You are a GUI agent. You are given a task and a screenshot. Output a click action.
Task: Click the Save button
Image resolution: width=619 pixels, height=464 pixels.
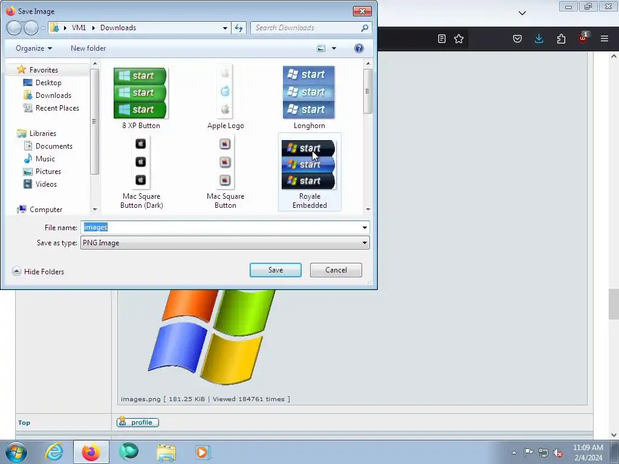click(276, 270)
